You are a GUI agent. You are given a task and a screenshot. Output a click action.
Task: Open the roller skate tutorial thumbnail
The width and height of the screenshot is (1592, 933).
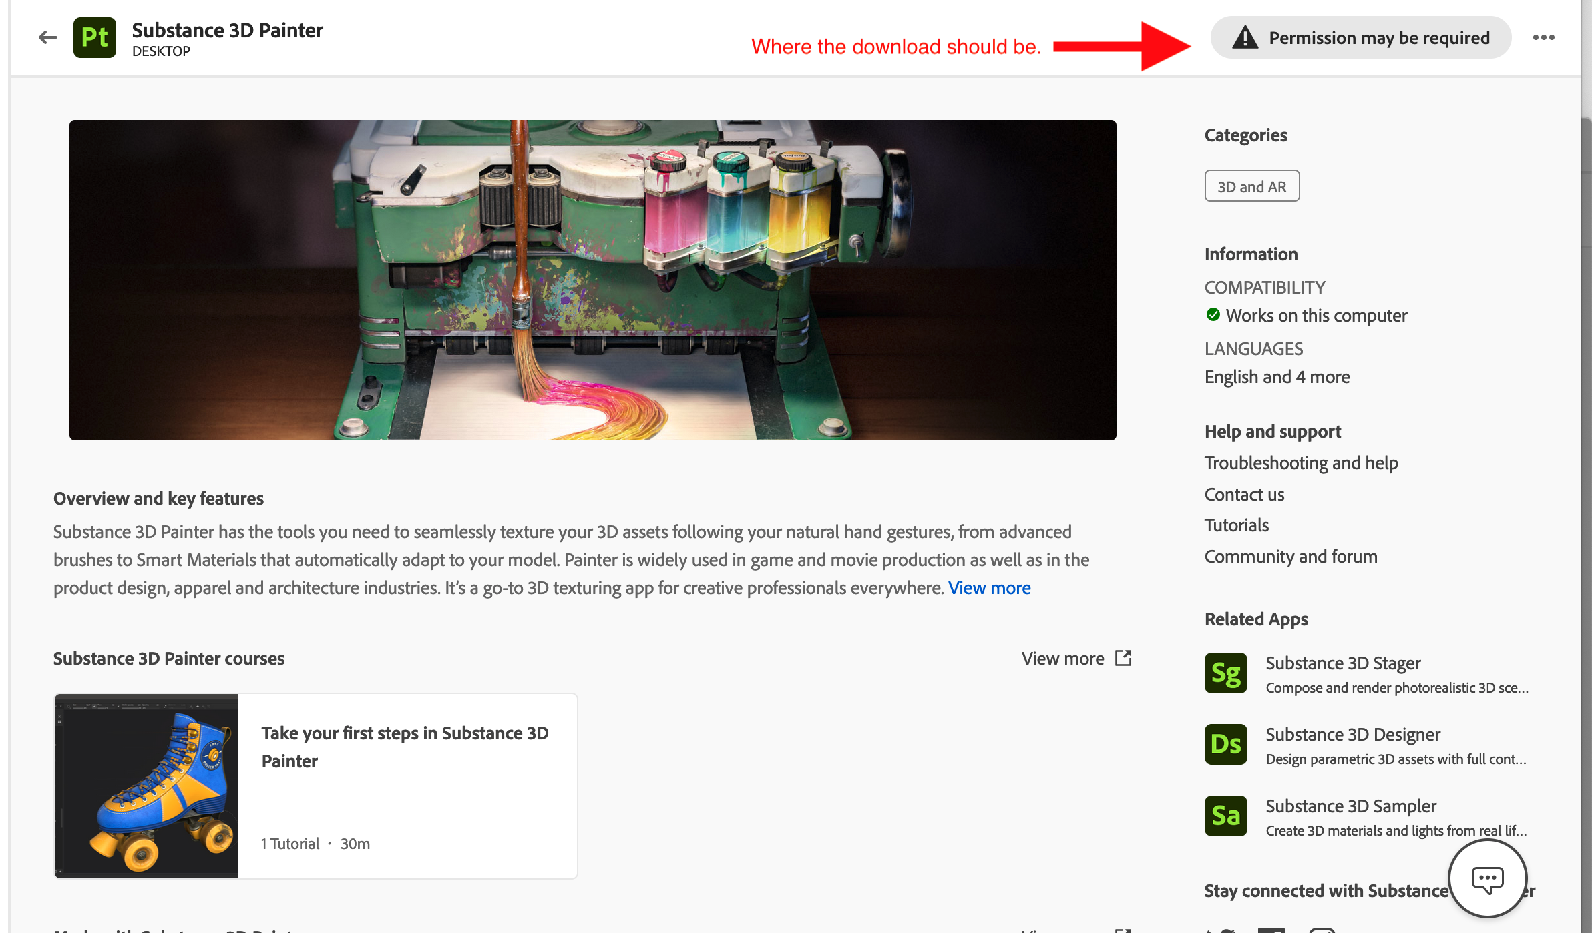[146, 786]
